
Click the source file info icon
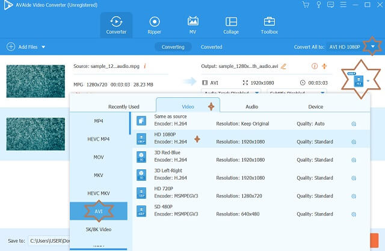(x=145, y=65)
